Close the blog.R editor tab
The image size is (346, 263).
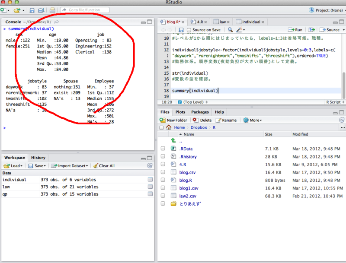183,22
